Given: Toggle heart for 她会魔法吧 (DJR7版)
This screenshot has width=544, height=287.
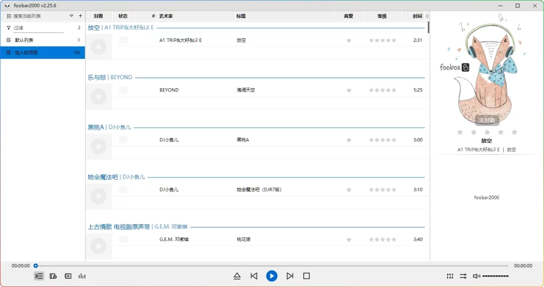Looking at the screenshot, I should (x=348, y=190).
